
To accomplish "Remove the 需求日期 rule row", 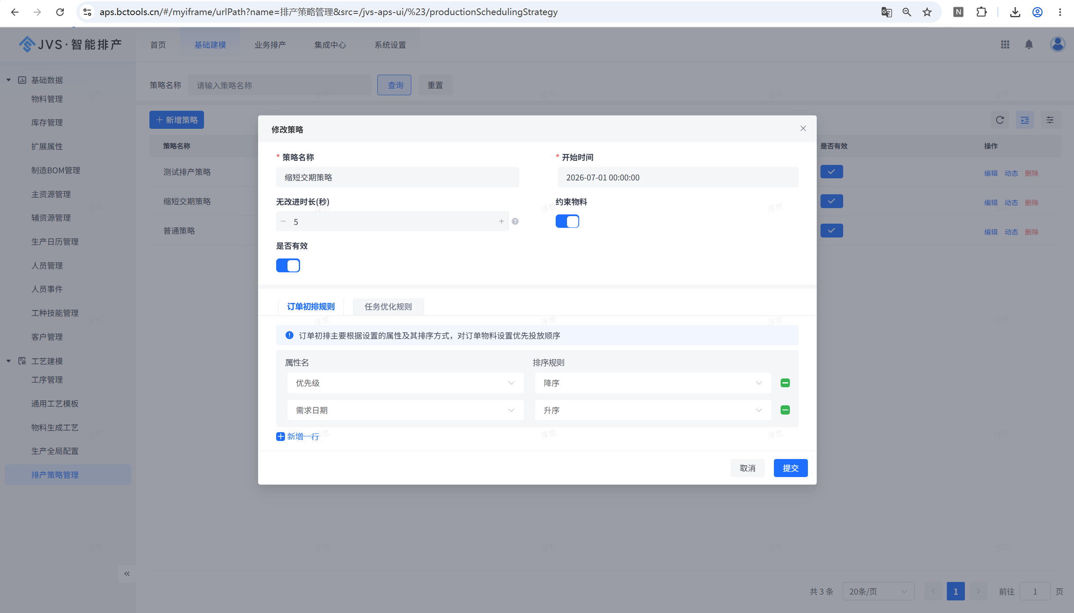I will (x=785, y=410).
